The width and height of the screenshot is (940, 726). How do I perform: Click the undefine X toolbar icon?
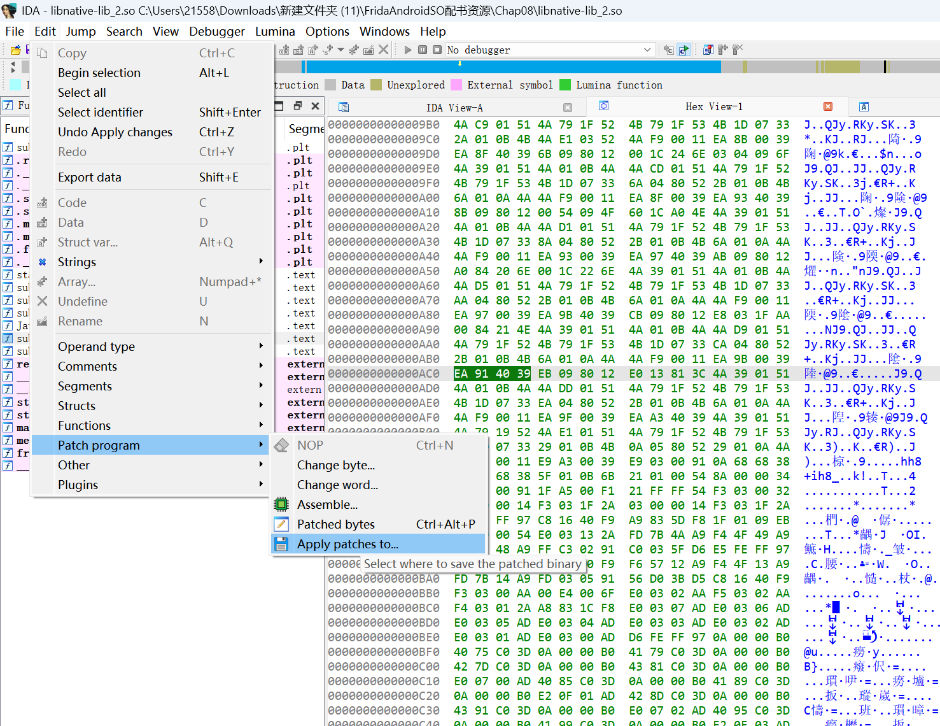383,50
